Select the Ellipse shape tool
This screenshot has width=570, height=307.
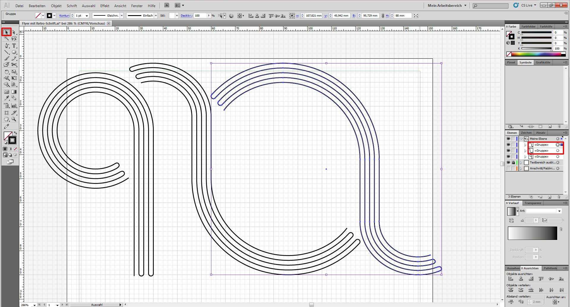[x=14, y=52]
